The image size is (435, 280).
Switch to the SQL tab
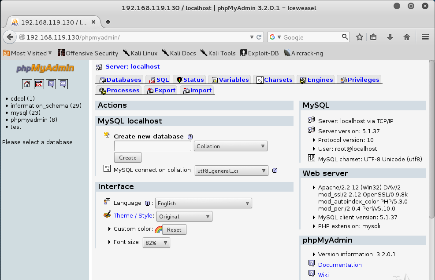click(x=158, y=80)
